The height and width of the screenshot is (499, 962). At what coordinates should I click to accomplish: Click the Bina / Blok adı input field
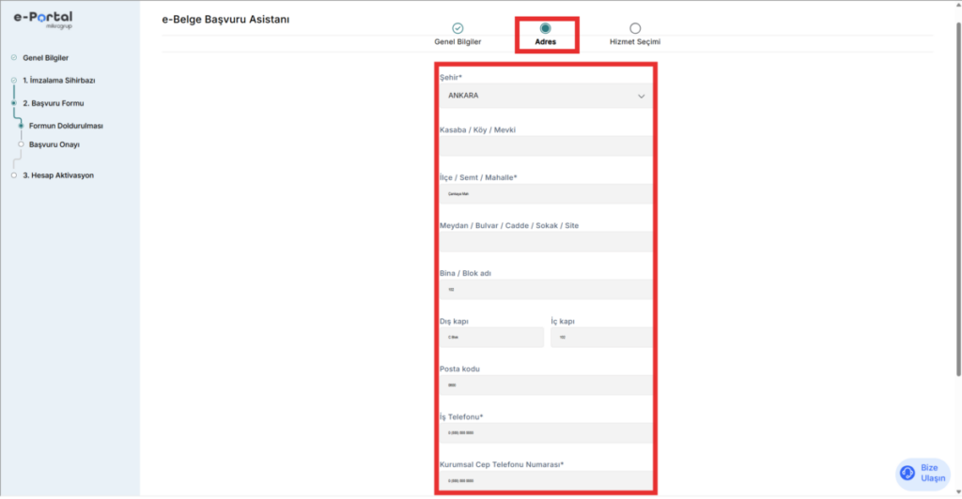coord(546,289)
